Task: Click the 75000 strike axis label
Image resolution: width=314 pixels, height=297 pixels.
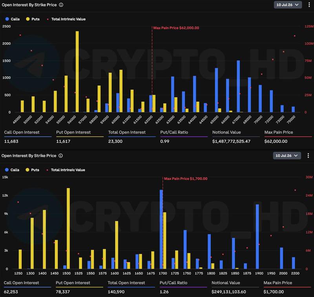Action: [x=291, y=120]
